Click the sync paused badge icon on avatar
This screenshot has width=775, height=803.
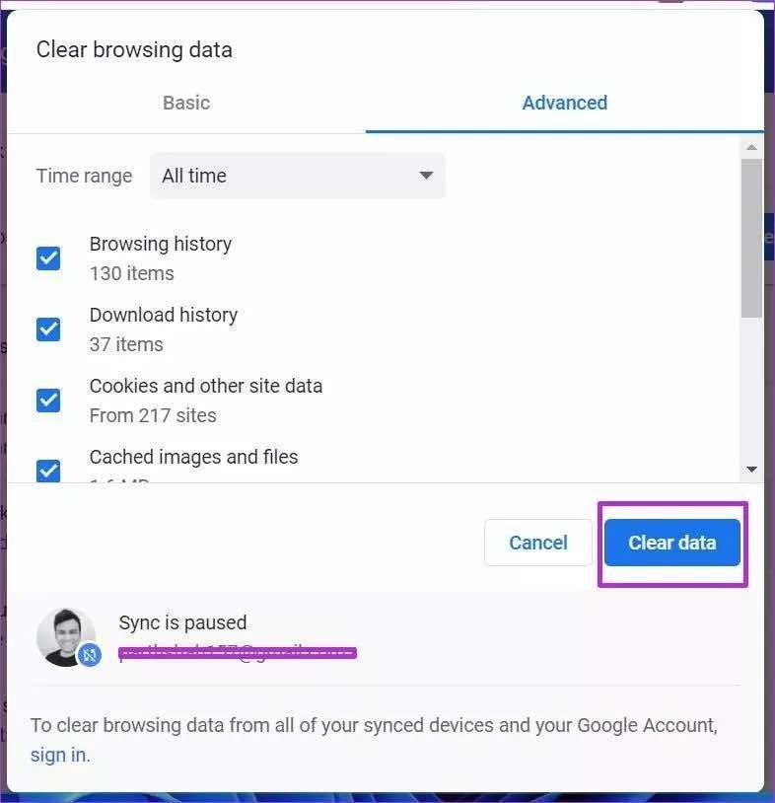tap(89, 654)
